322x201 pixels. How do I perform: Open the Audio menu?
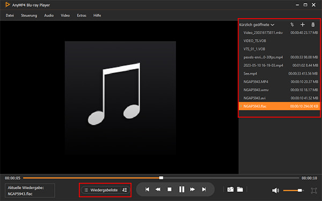pos(49,16)
